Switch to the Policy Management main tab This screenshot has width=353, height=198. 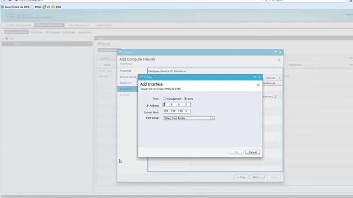click(x=79, y=25)
